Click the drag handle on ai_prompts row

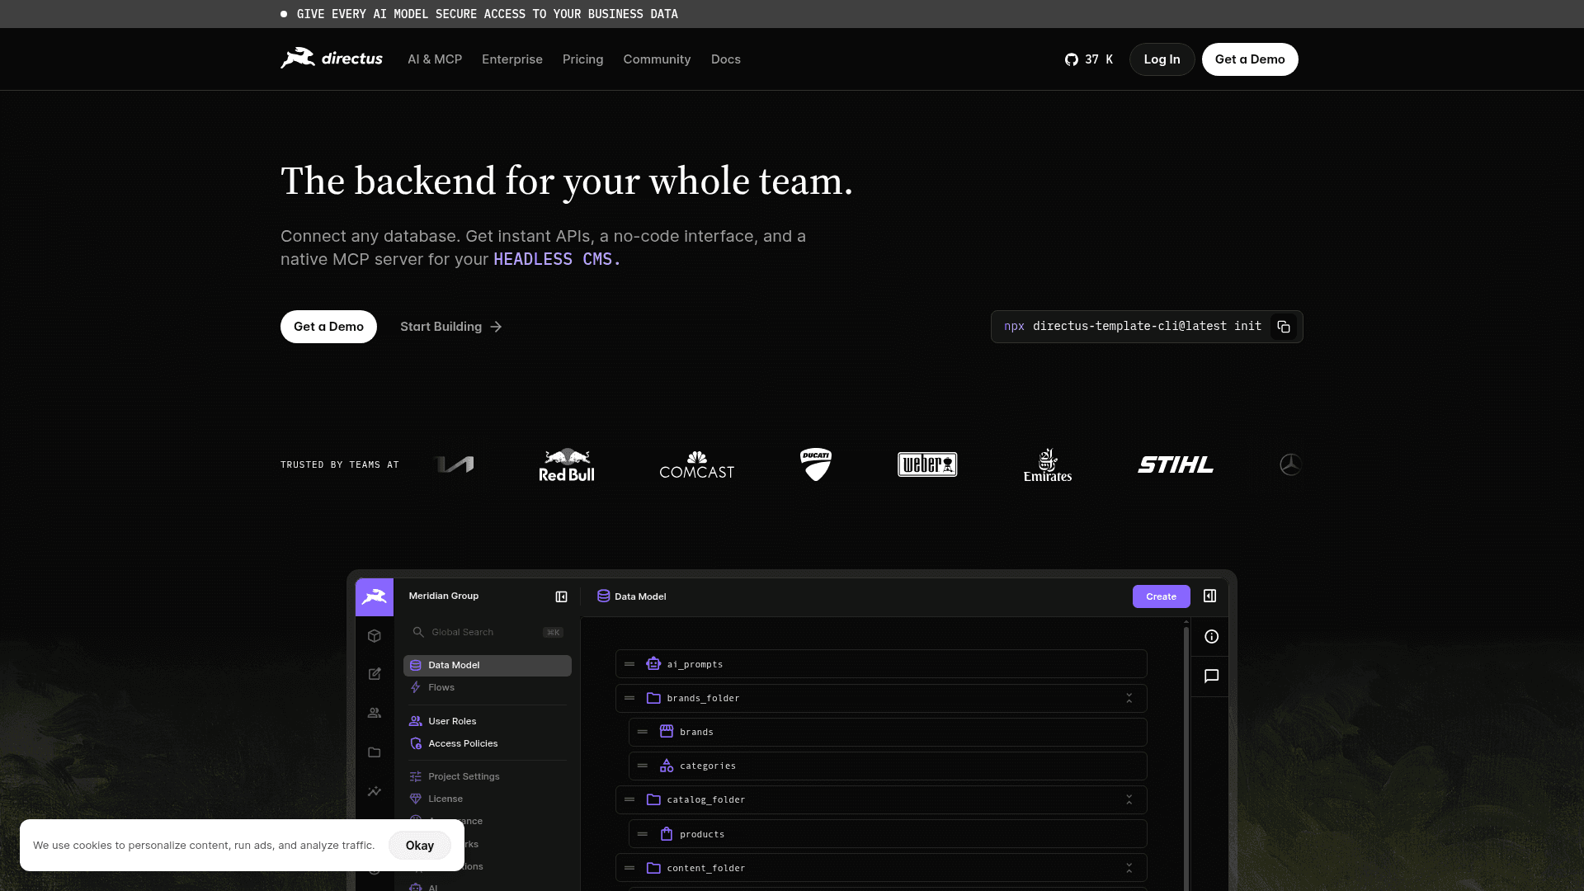[x=629, y=664]
